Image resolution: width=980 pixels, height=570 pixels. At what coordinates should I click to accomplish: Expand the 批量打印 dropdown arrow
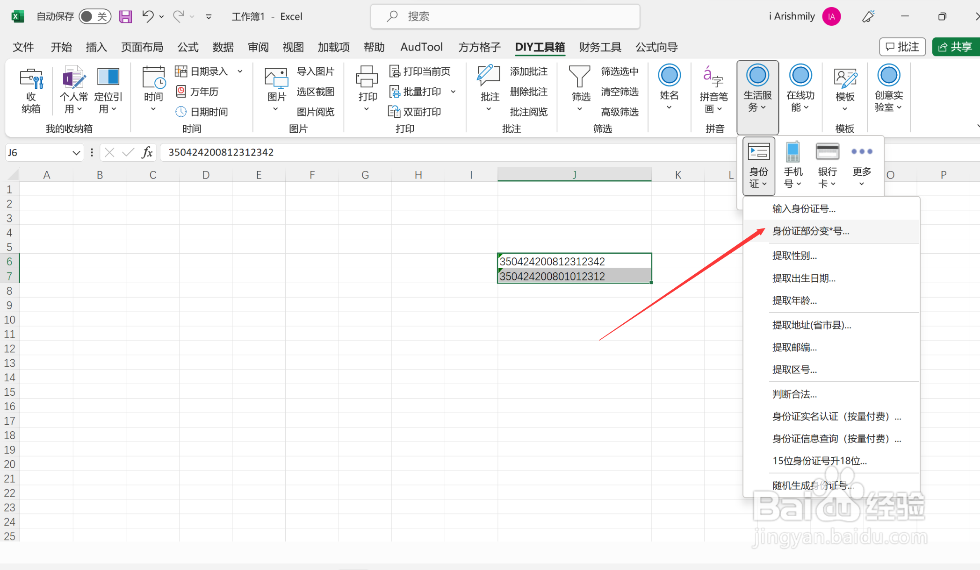click(453, 92)
